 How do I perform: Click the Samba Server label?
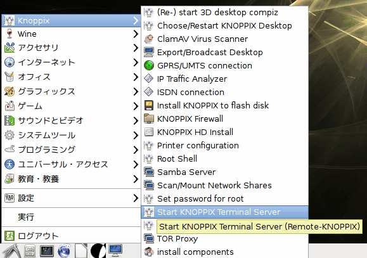point(186,172)
